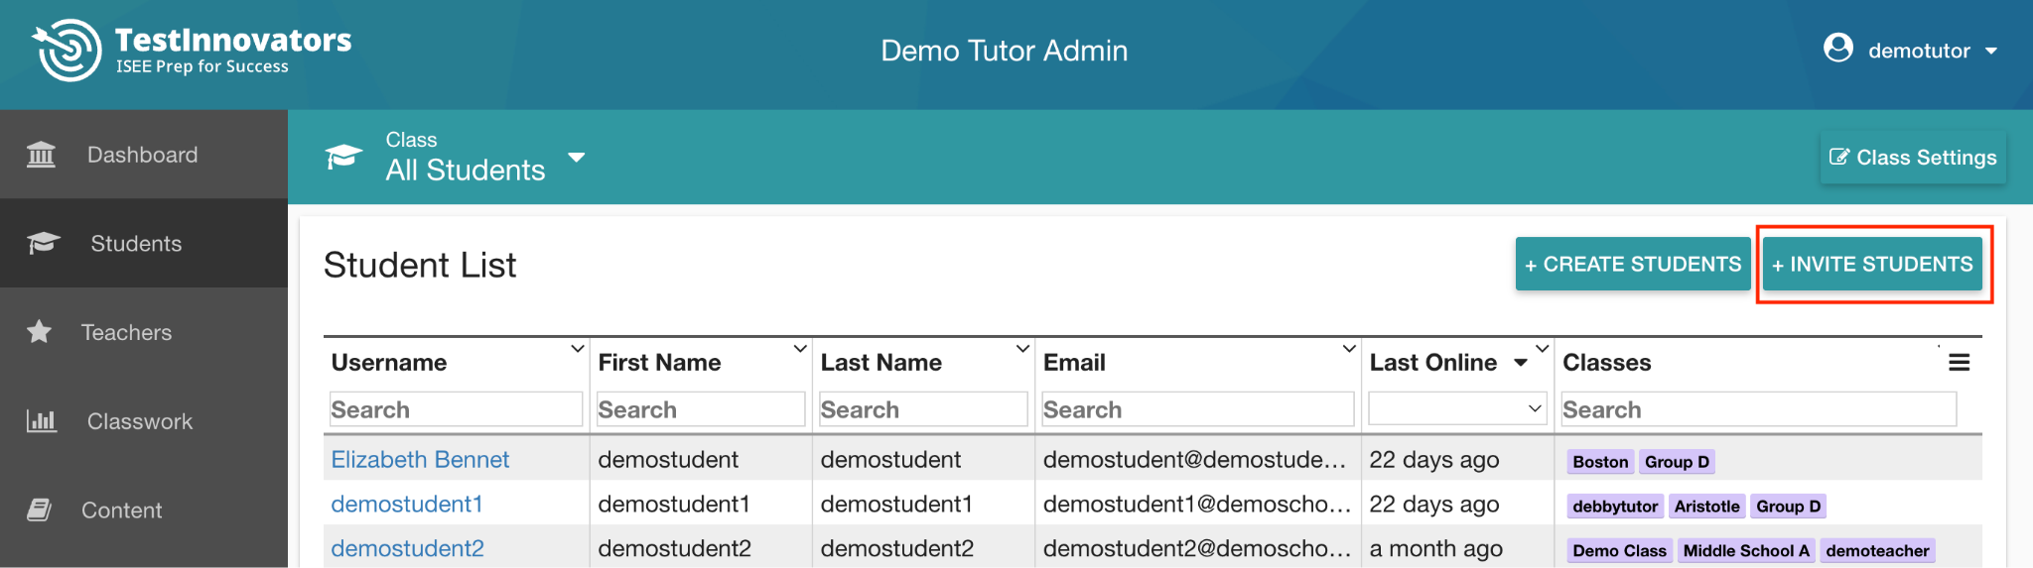Click the Classwork bar chart icon
This screenshot has height=568, width=2033.
point(42,420)
